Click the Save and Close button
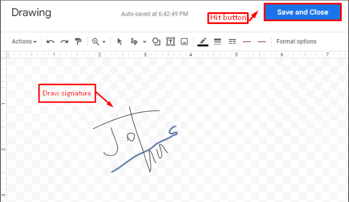The image size is (349, 202). pos(303,12)
